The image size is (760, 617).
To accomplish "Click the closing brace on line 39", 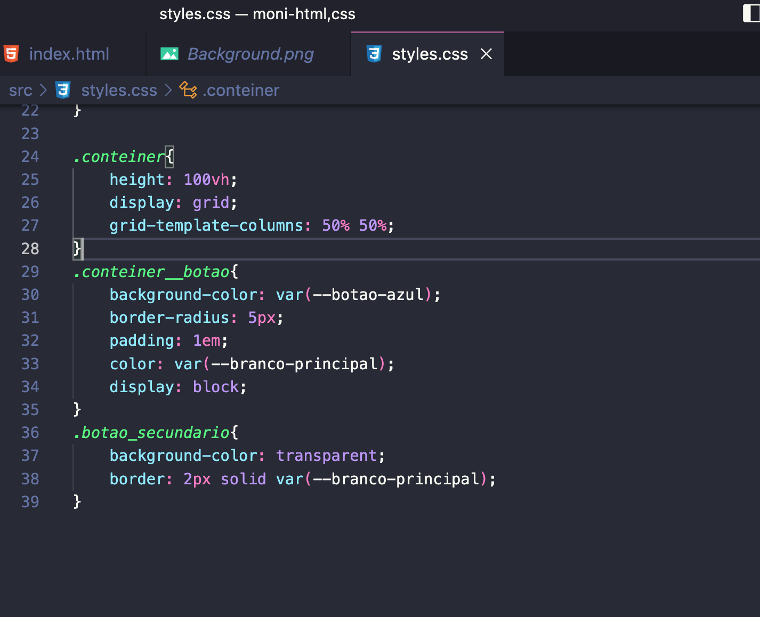I will click(x=77, y=502).
